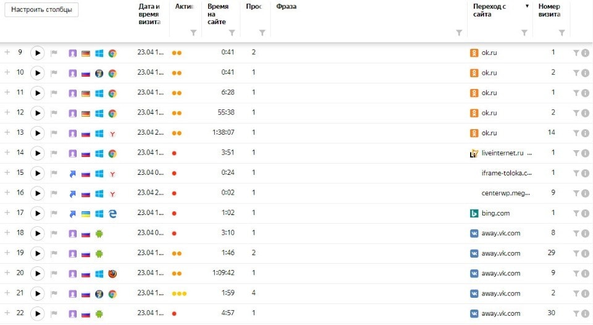This screenshot has width=593, height=325.
Task: Open the liveinternet.ru referrer link
Action: [x=503, y=153]
